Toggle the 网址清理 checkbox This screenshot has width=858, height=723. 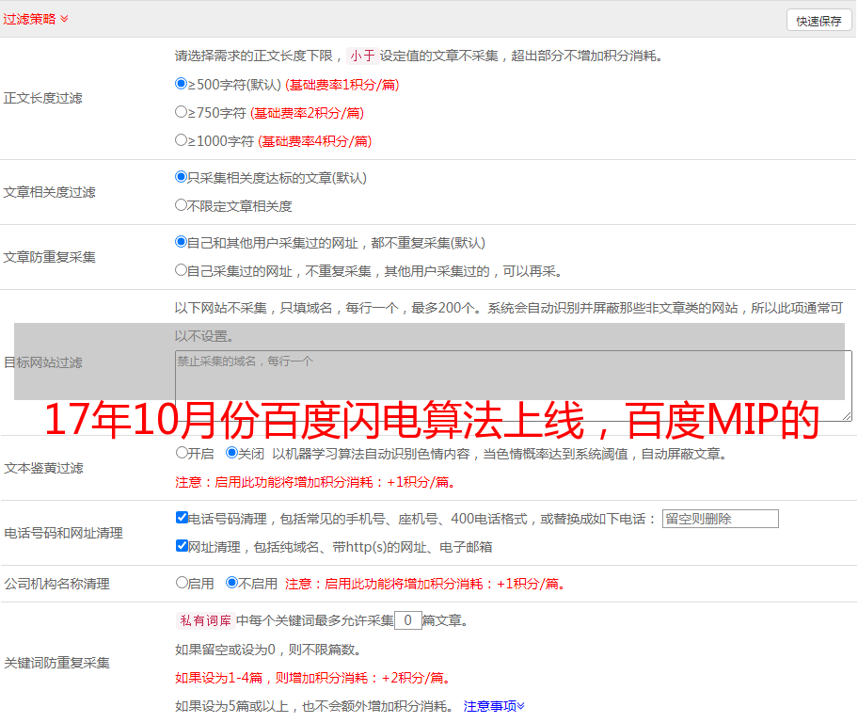coord(183,546)
